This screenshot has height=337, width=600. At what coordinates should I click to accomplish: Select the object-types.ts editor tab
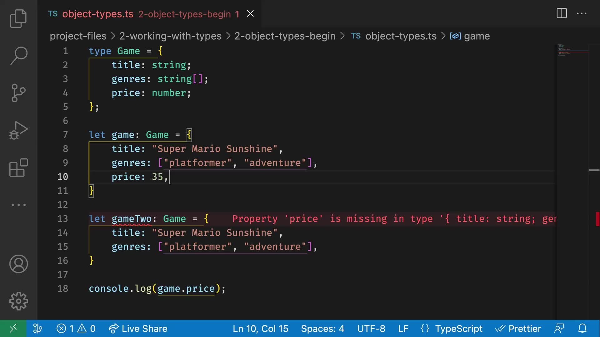(x=98, y=14)
